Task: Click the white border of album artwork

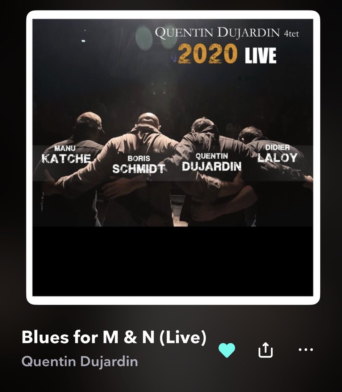Action: click(x=173, y=15)
